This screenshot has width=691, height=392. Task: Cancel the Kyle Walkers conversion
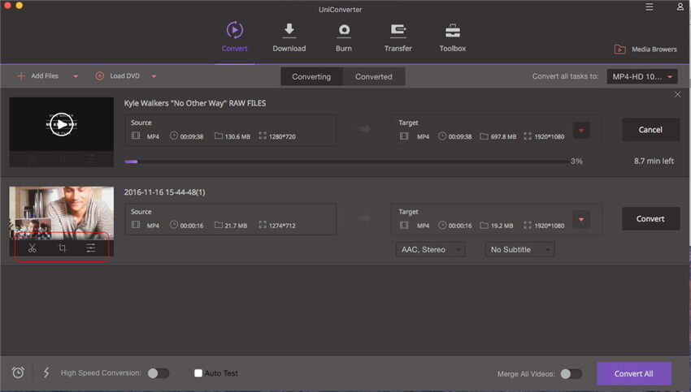[650, 130]
